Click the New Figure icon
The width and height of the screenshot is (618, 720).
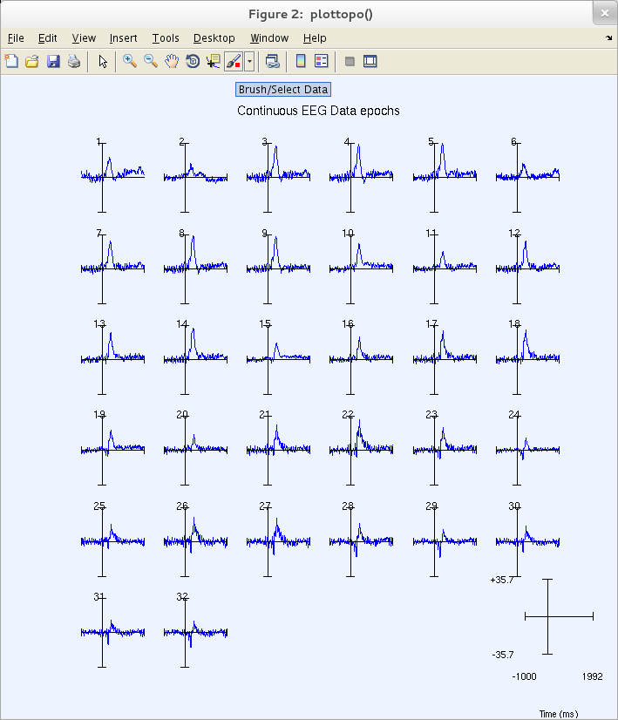click(11, 61)
